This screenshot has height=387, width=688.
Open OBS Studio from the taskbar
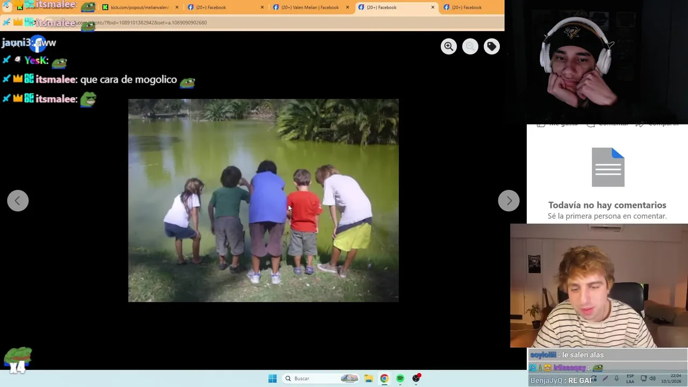[x=416, y=378]
